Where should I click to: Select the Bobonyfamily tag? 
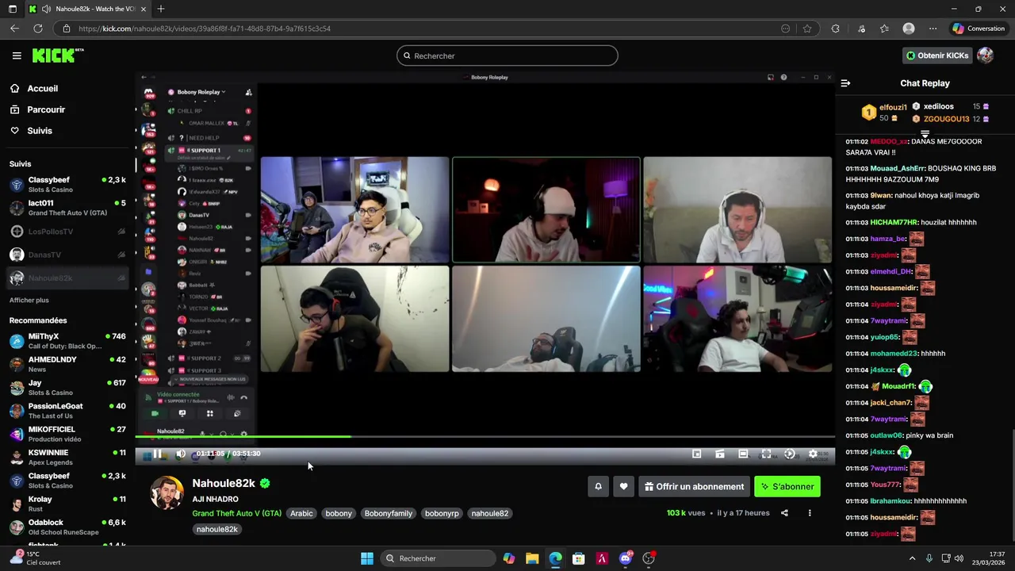[389, 513]
